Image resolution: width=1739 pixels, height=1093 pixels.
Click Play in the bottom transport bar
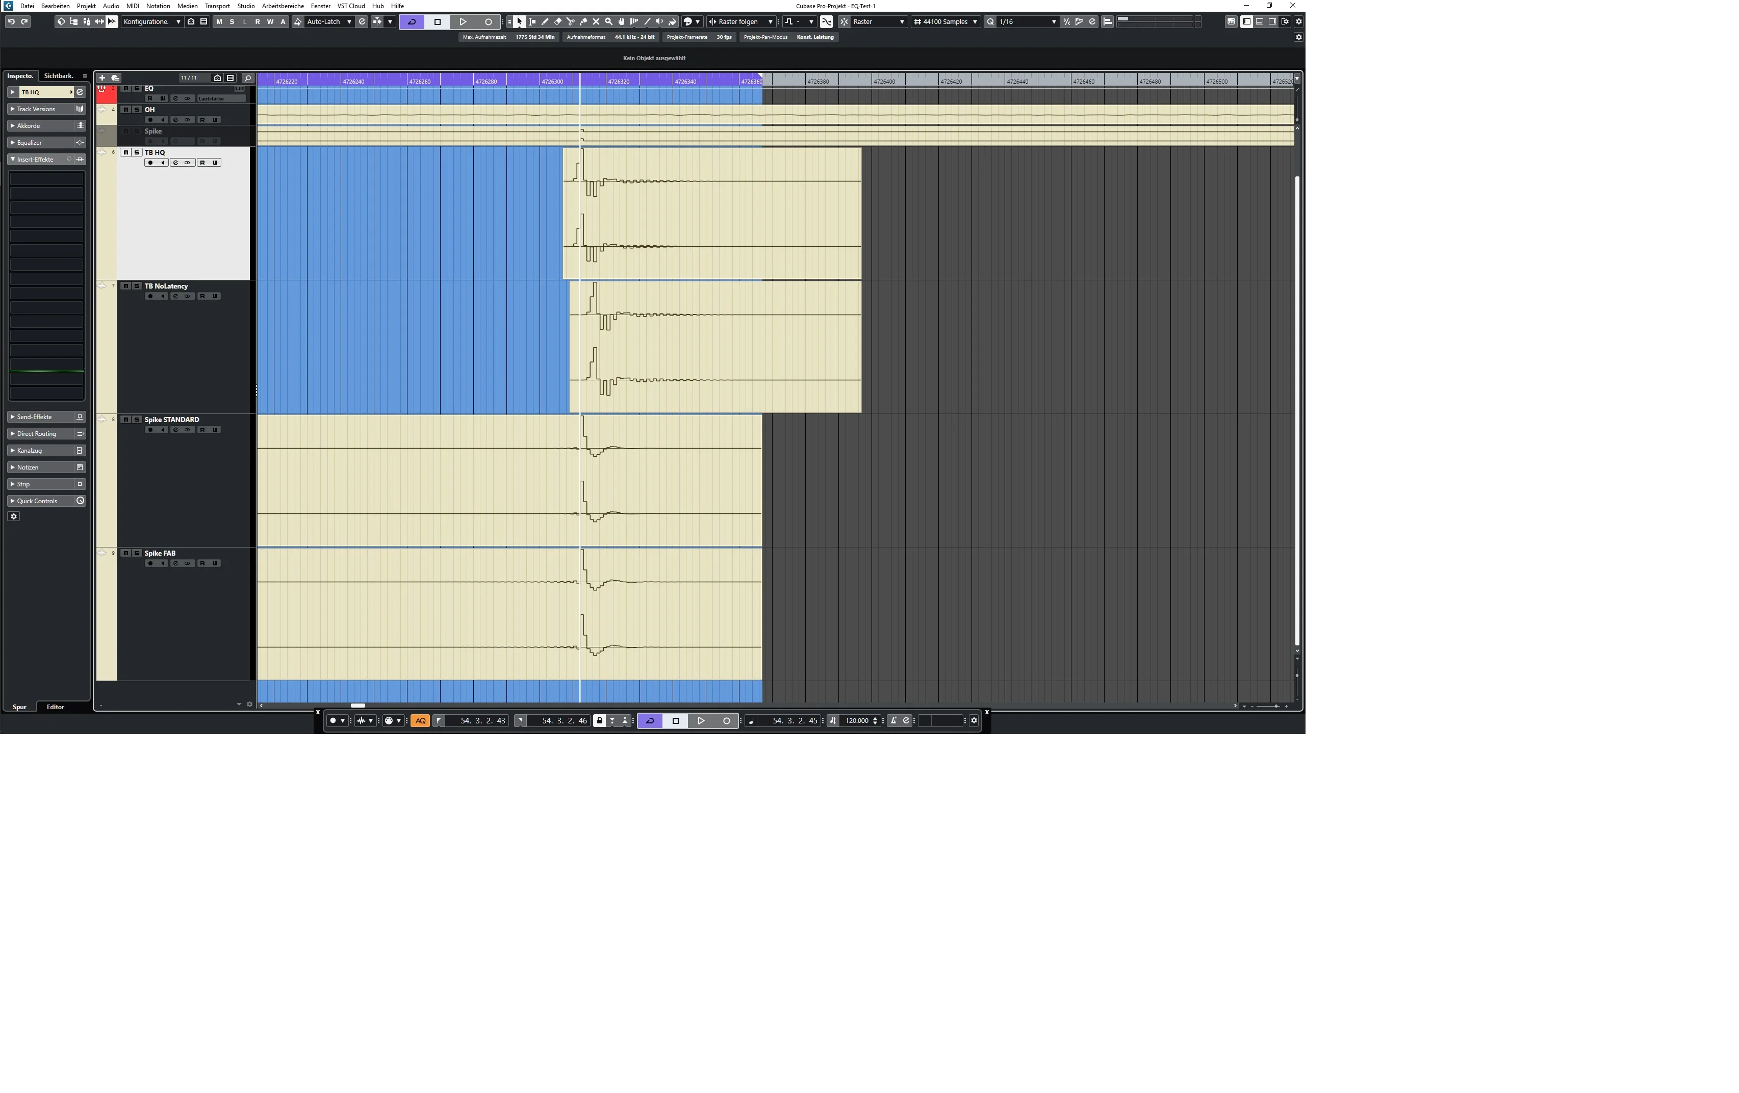click(x=701, y=720)
